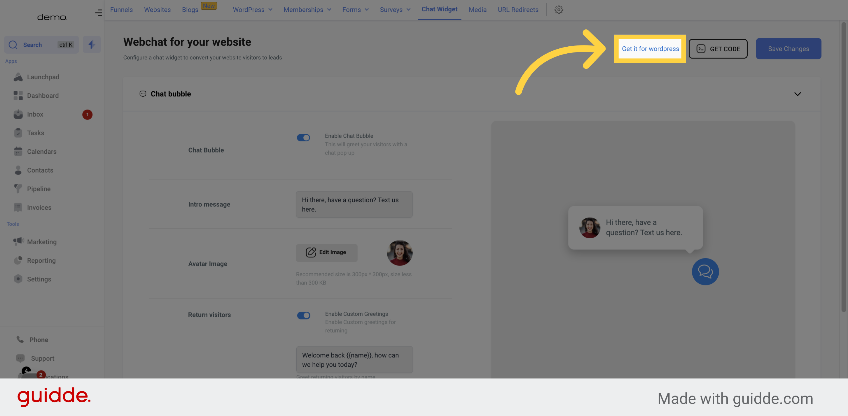Open Marketing megaphone icon
This screenshot has width=848, height=416.
click(18, 241)
